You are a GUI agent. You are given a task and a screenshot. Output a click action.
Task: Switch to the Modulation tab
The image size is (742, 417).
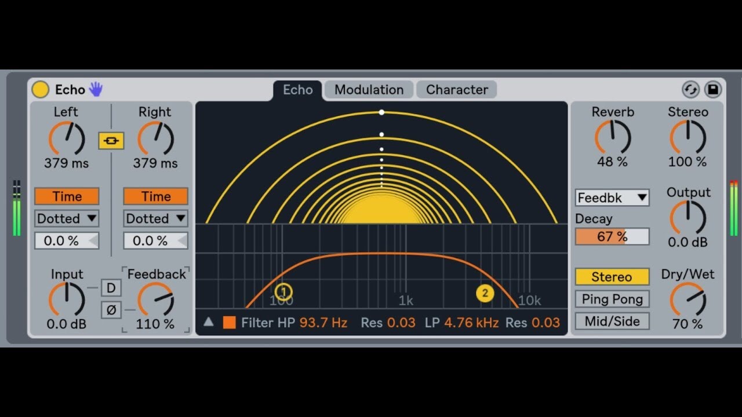coord(369,90)
